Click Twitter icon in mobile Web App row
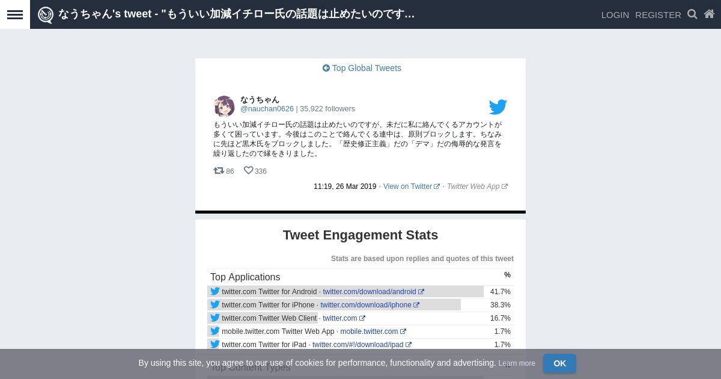721x379 pixels. 214,331
